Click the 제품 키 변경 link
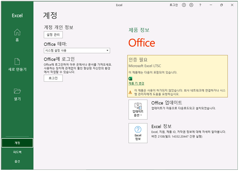This screenshot has width=239, height=171. pos(136,83)
